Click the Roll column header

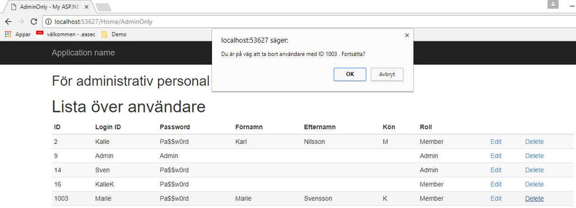(426, 127)
